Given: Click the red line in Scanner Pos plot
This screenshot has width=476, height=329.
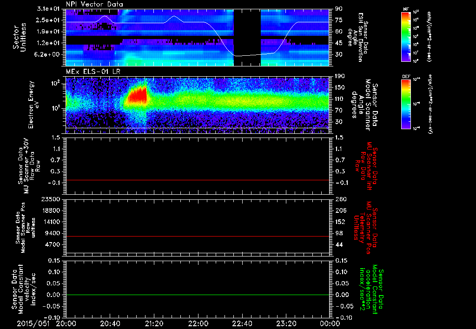Looking at the screenshot, I should point(198,236).
